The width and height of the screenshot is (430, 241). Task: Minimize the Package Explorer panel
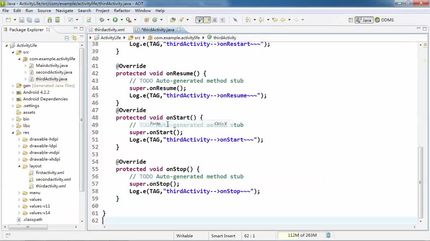(x=76, y=28)
